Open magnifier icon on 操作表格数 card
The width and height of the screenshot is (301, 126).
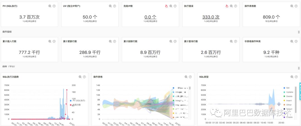(x=292, y=6)
